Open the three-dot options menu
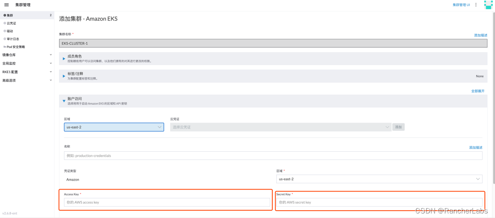This screenshot has width=495, height=218. coord(476,5)
